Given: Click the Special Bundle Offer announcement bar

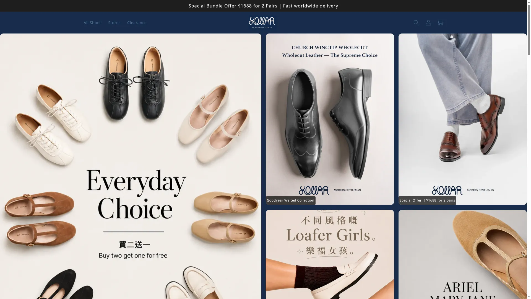Looking at the screenshot, I should [263, 6].
